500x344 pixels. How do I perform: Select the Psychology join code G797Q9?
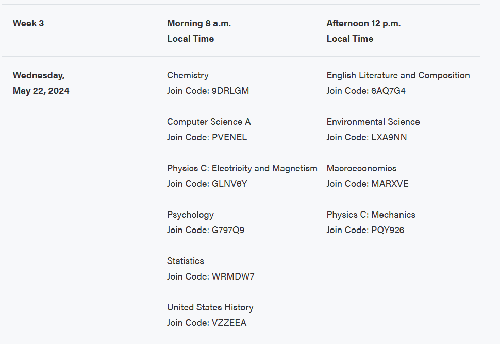[x=228, y=230]
